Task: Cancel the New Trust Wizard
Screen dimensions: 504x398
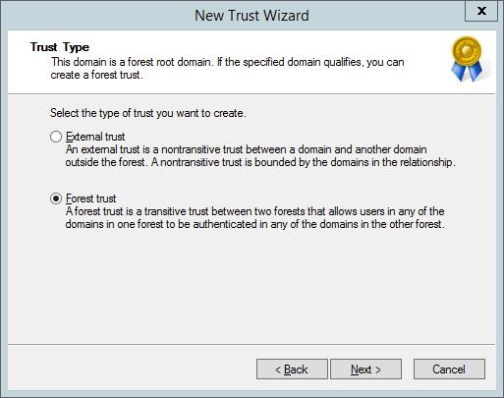Action: (449, 370)
